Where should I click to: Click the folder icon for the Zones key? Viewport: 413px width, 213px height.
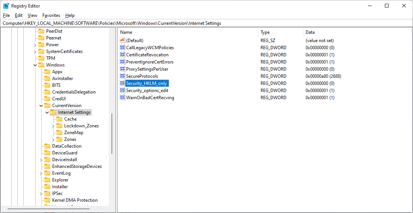click(x=59, y=139)
